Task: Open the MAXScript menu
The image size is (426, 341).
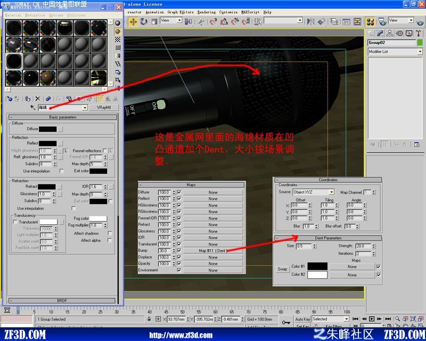Action: tap(250, 12)
